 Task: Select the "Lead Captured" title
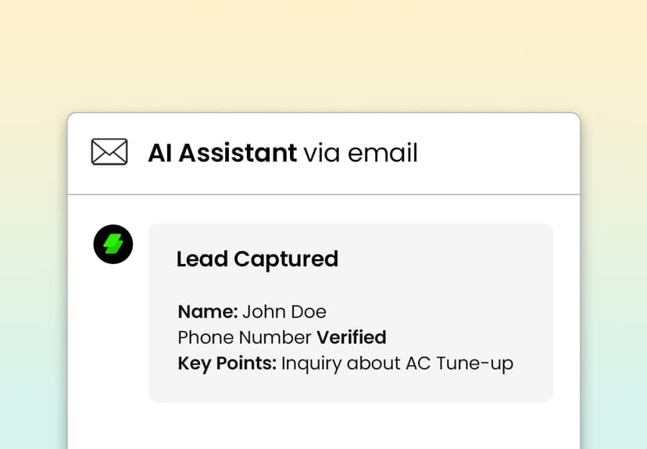[257, 259]
